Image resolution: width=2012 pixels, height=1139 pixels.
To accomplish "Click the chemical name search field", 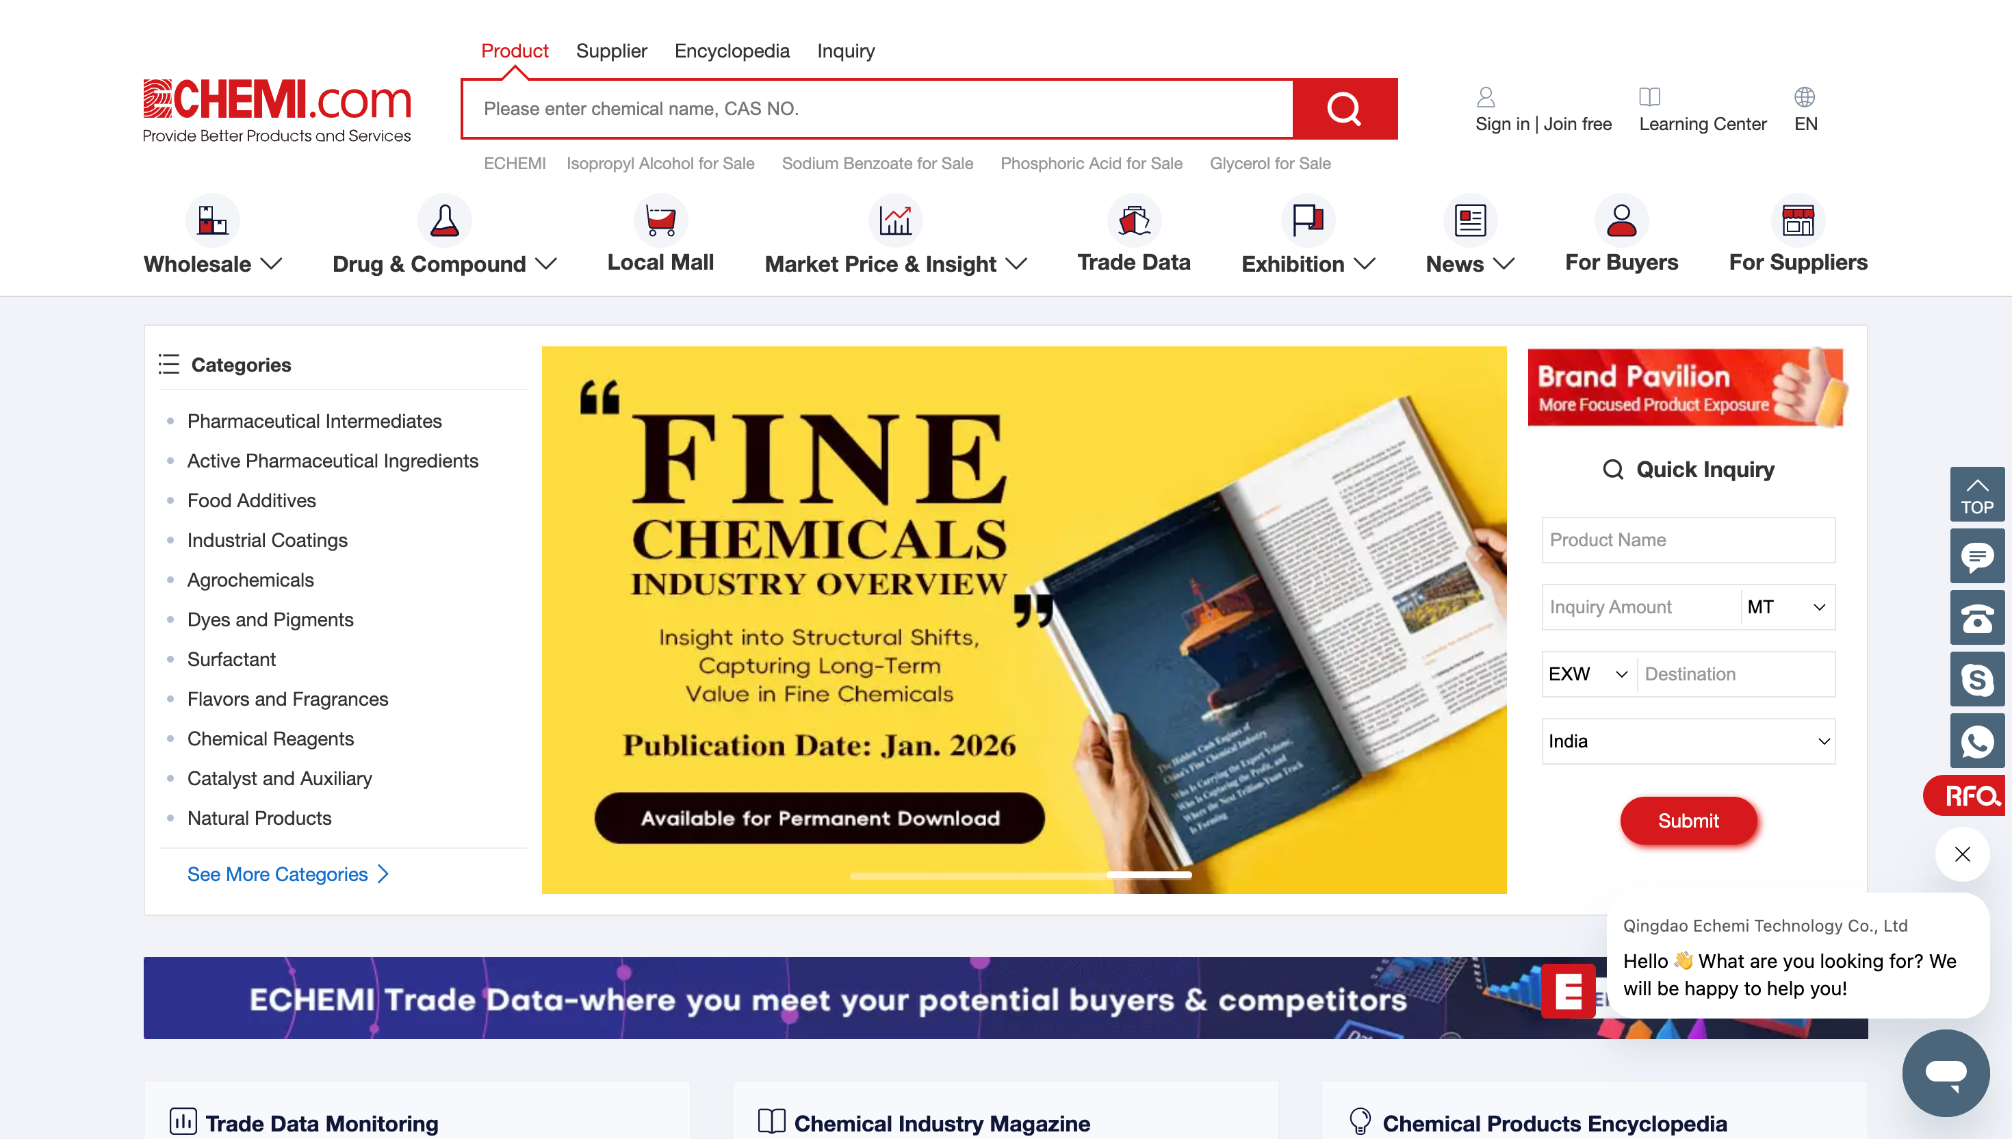I will tap(877, 109).
